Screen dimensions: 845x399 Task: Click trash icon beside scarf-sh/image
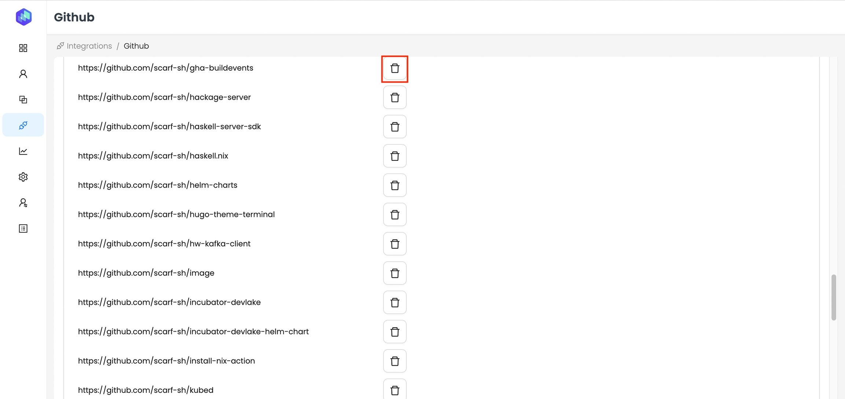[x=395, y=273]
